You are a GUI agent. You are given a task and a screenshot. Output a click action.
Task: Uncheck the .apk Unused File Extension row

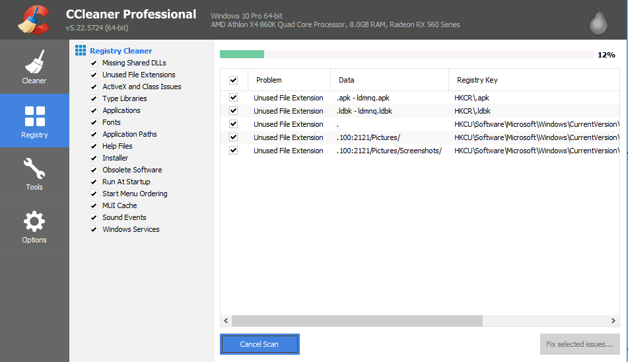tap(234, 98)
